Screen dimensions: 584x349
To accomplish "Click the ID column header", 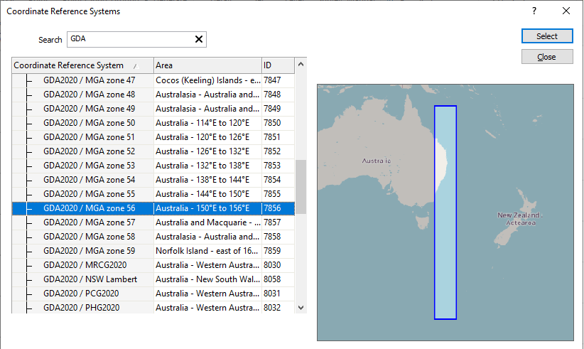I will 277,65.
